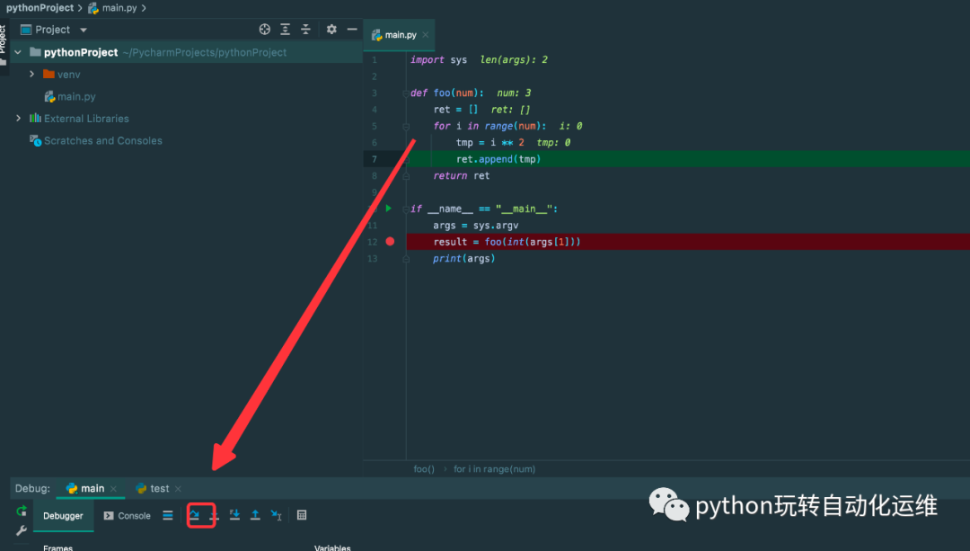Click the Variables panel header
The width and height of the screenshot is (970, 551).
(332, 547)
